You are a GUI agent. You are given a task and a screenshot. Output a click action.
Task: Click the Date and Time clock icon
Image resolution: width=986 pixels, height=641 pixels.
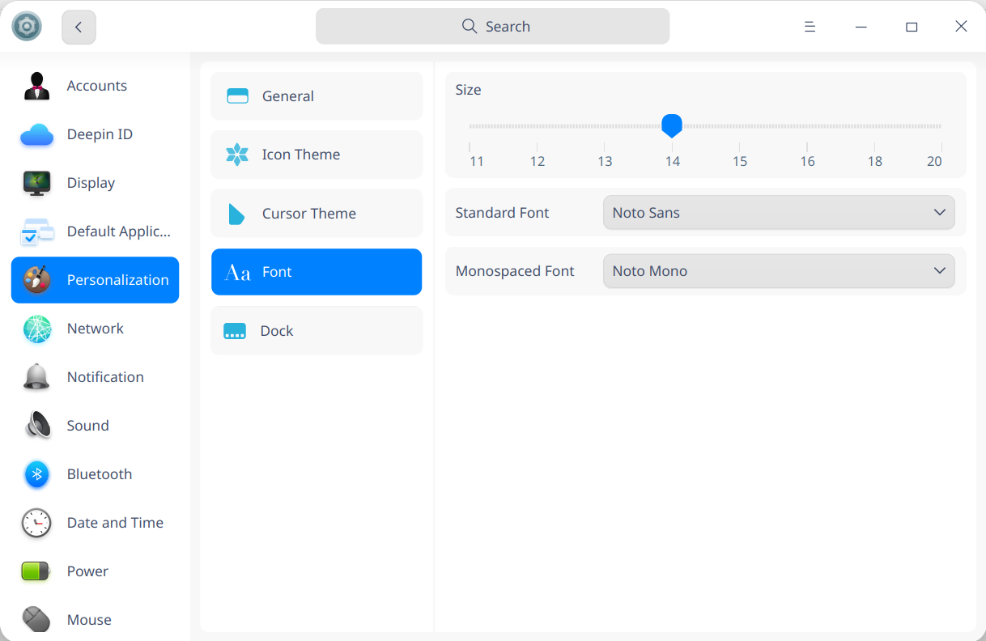[x=37, y=523]
